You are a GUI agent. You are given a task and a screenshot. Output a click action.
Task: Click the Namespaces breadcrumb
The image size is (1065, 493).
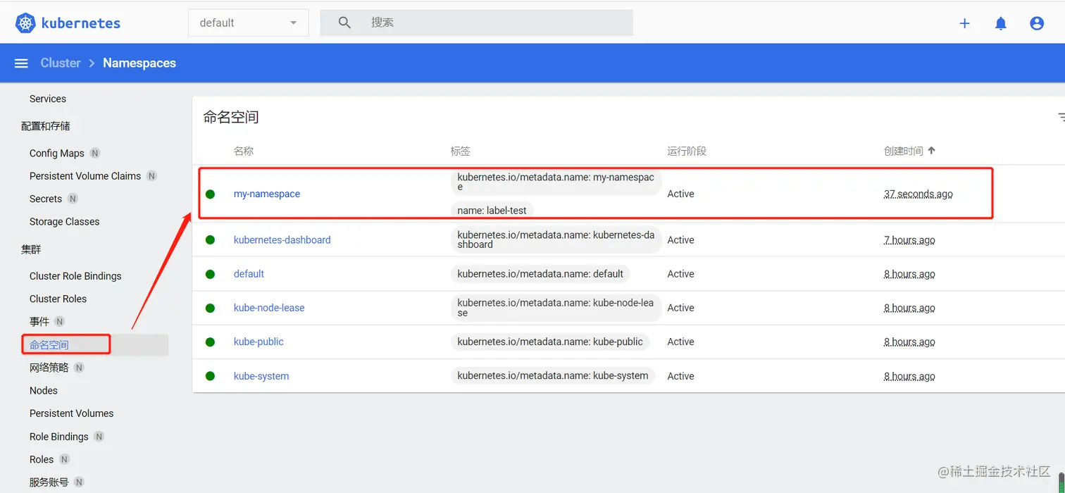(x=139, y=63)
